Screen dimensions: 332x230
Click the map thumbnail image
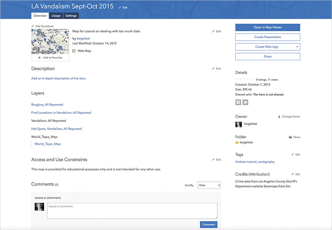pos(50,41)
